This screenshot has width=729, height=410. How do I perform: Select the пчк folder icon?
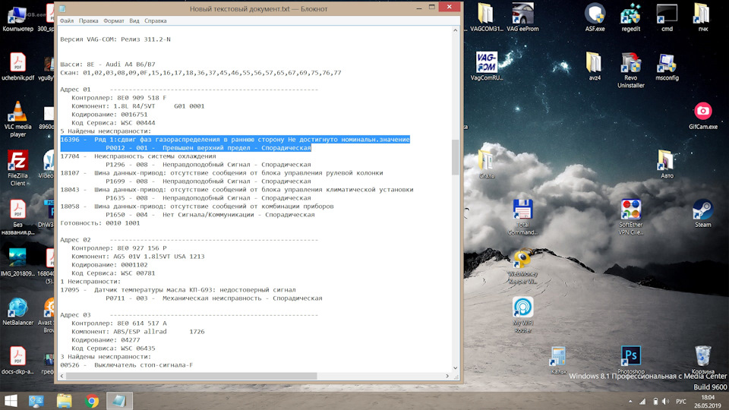click(702, 17)
